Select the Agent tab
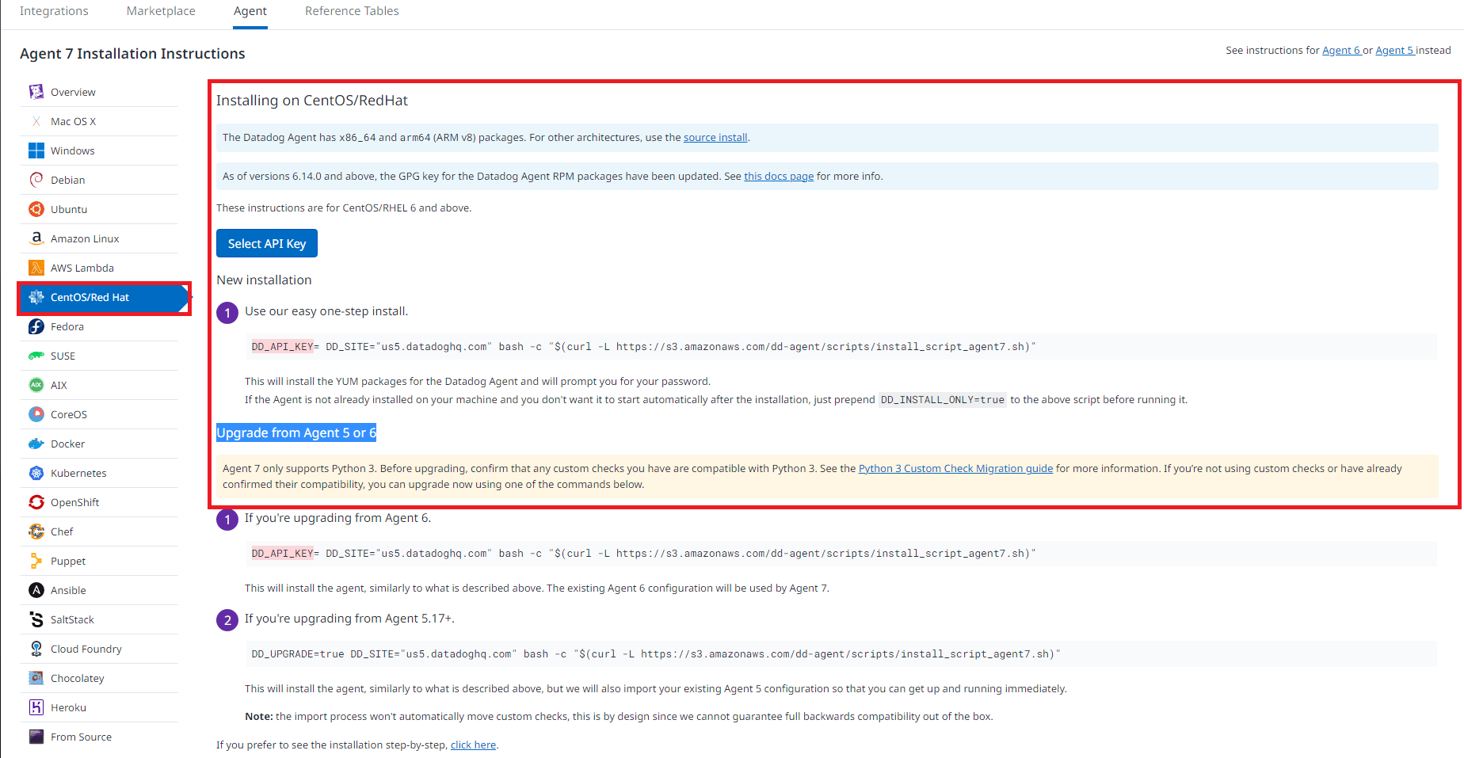The image size is (1464, 758). pyautogui.click(x=250, y=11)
